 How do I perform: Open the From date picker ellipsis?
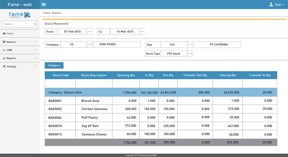(89, 32)
